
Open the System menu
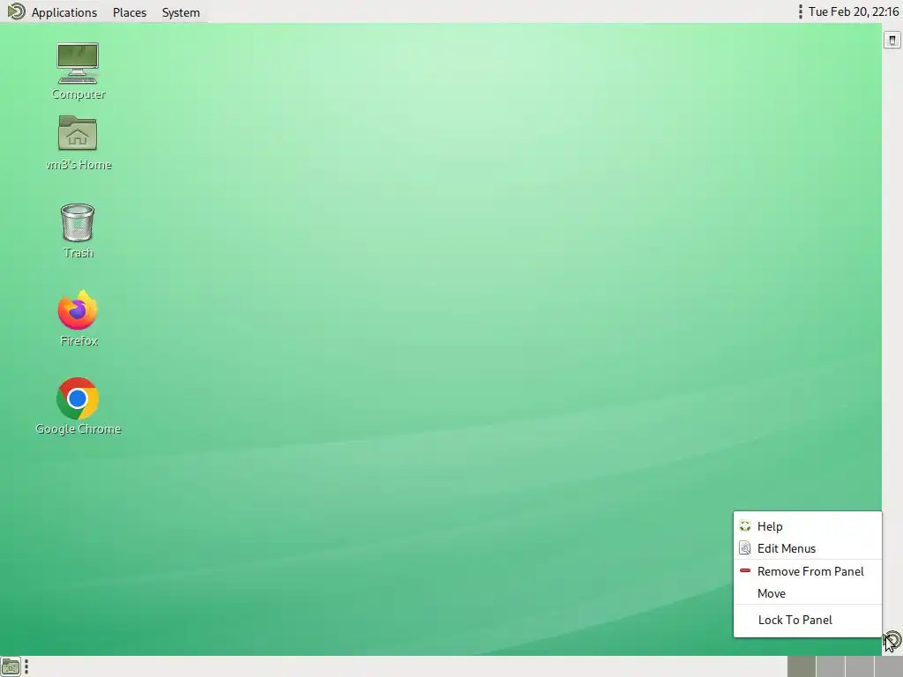coord(181,12)
